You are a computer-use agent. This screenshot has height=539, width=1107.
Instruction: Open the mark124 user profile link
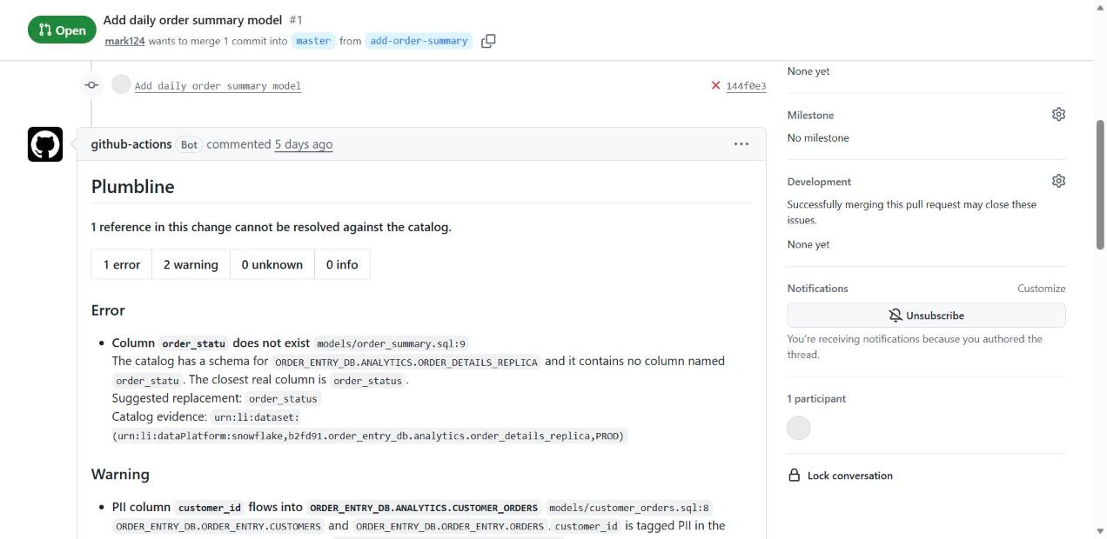(x=124, y=41)
